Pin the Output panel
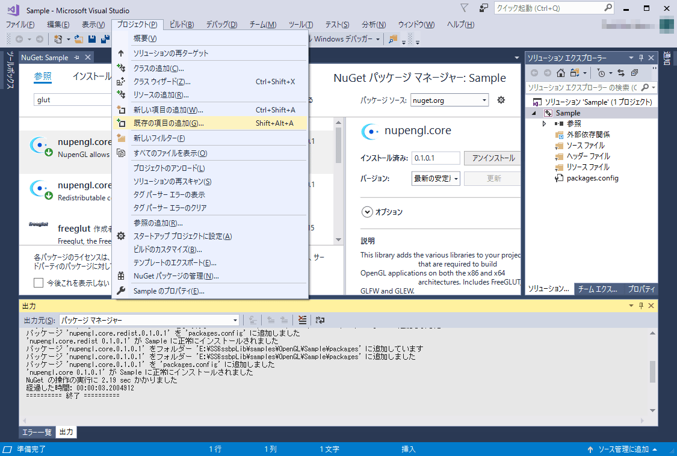The image size is (677, 456). click(x=641, y=306)
